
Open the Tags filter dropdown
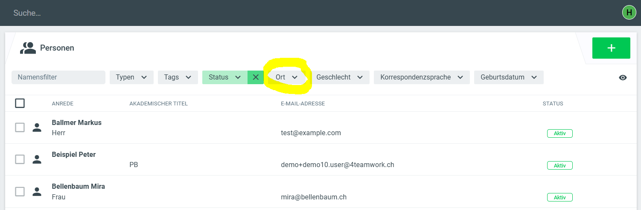pos(178,77)
